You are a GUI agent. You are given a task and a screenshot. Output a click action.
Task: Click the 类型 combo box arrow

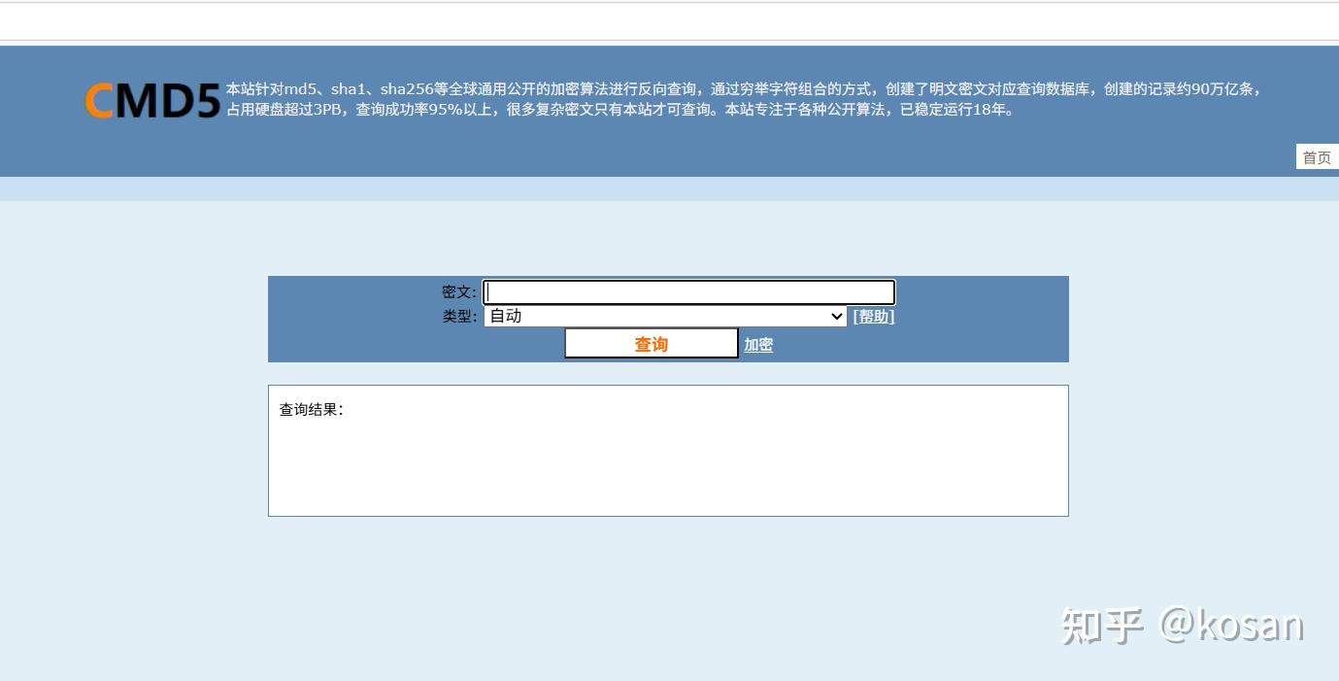[836, 316]
